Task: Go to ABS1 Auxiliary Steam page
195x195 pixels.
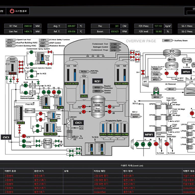Action: click(x=167, y=41)
